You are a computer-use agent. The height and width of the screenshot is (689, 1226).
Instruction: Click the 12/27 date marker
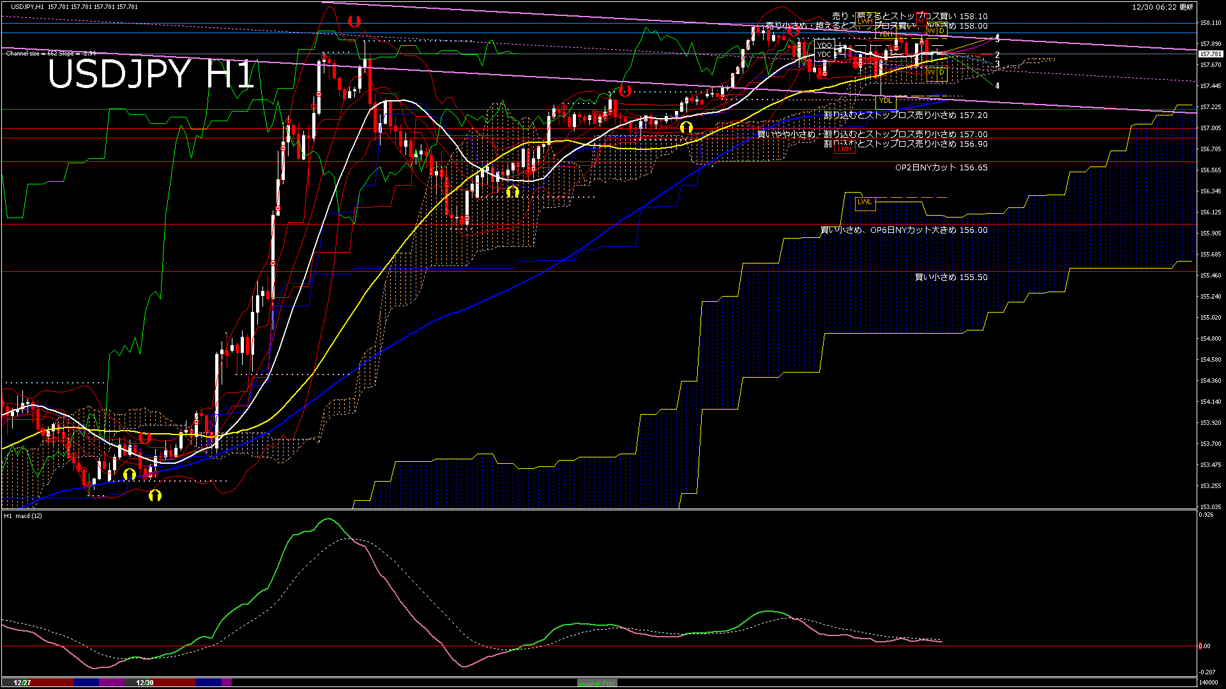pyautogui.click(x=22, y=683)
